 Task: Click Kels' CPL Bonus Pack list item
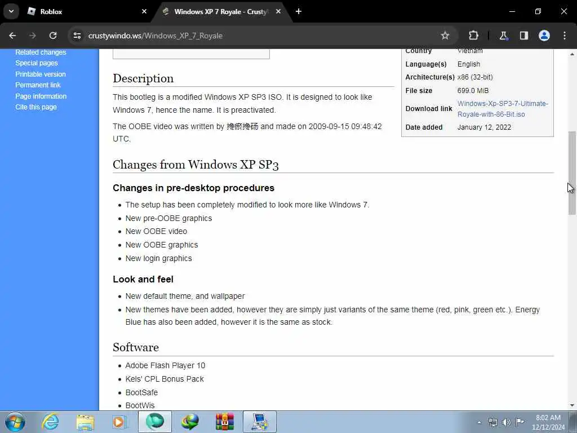(165, 379)
